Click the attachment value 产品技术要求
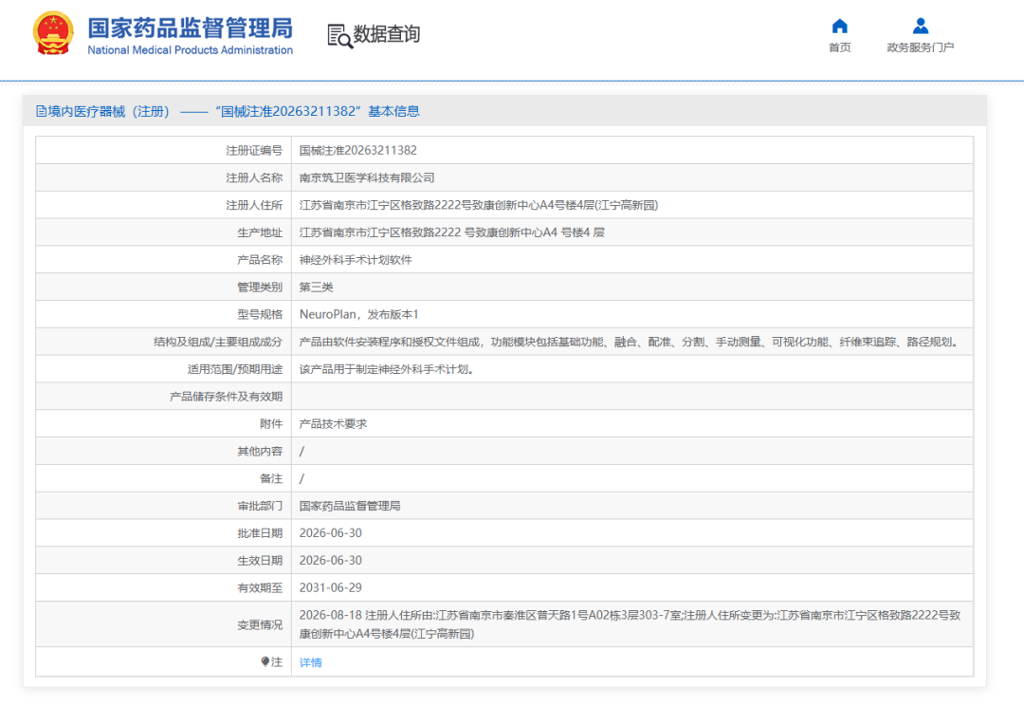Screen dimensions: 1024x706 [x=333, y=424]
